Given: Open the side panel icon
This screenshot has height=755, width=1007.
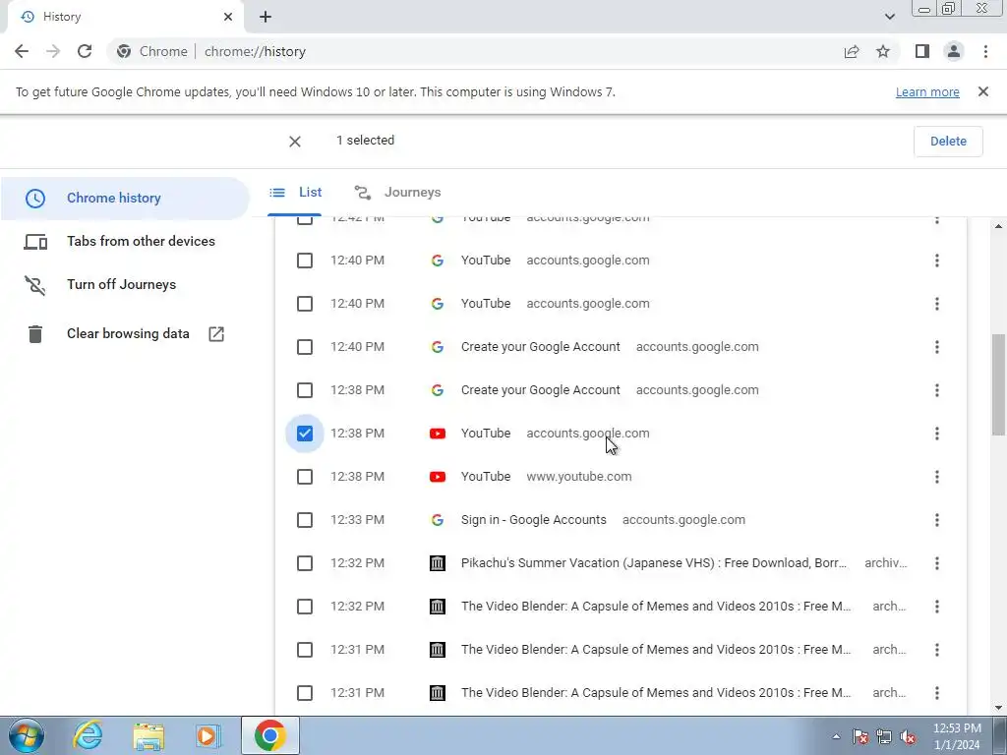Looking at the screenshot, I should point(922,51).
